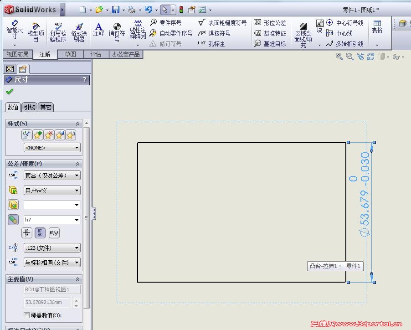411x330 pixels.
Task: Click the Dowel Pin Symbol (销钉符号) icon
Action: [x=117, y=32]
